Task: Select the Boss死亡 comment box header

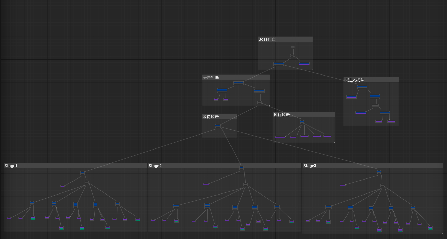Action: [x=285, y=39]
